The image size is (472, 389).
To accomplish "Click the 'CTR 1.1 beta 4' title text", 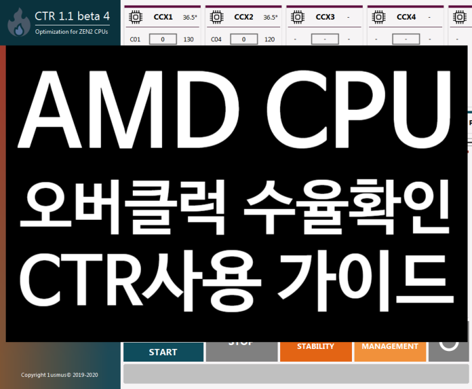I will [x=72, y=17].
